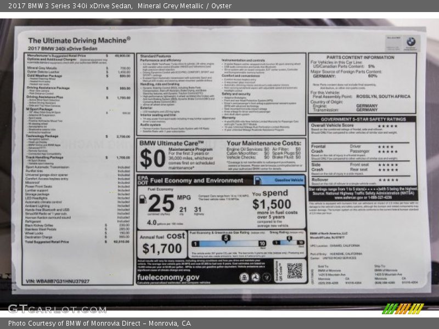Click the 'Wheel Locks' row
Image resolution: width=439 pixels, height=329 pixels.
pos(77,233)
